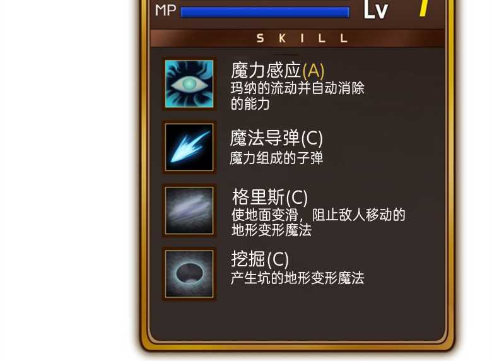Click the blue MP bar
The height and width of the screenshot is (361, 492).
tap(265, 12)
